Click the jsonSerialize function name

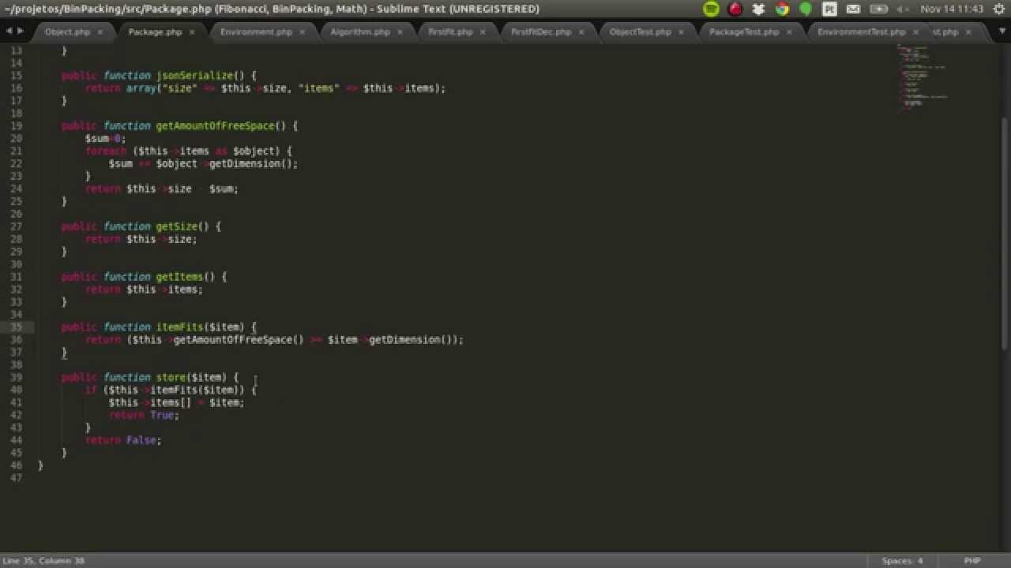pos(194,75)
